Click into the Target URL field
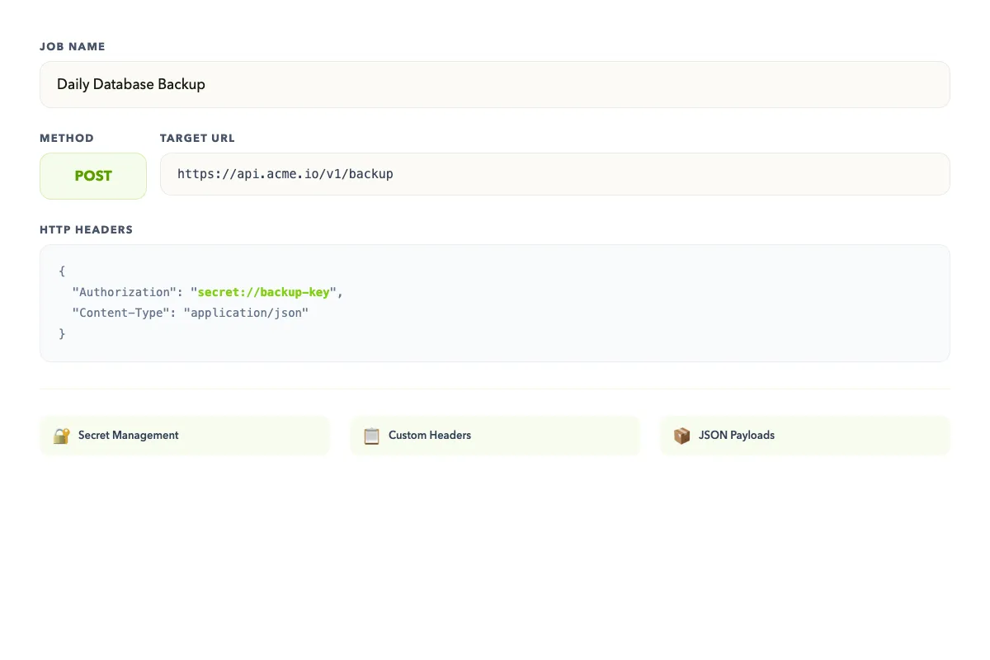Viewport: 990px width, 660px height. coord(554,174)
